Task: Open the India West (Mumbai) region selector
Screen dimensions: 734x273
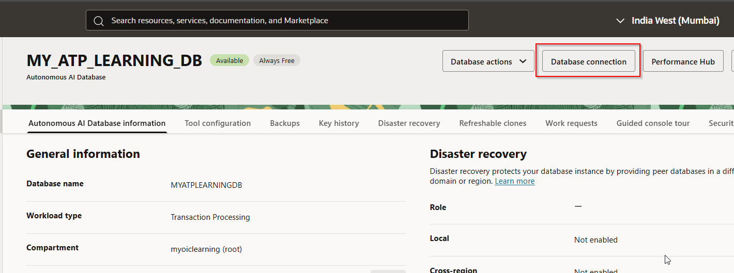Action: [x=668, y=21]
